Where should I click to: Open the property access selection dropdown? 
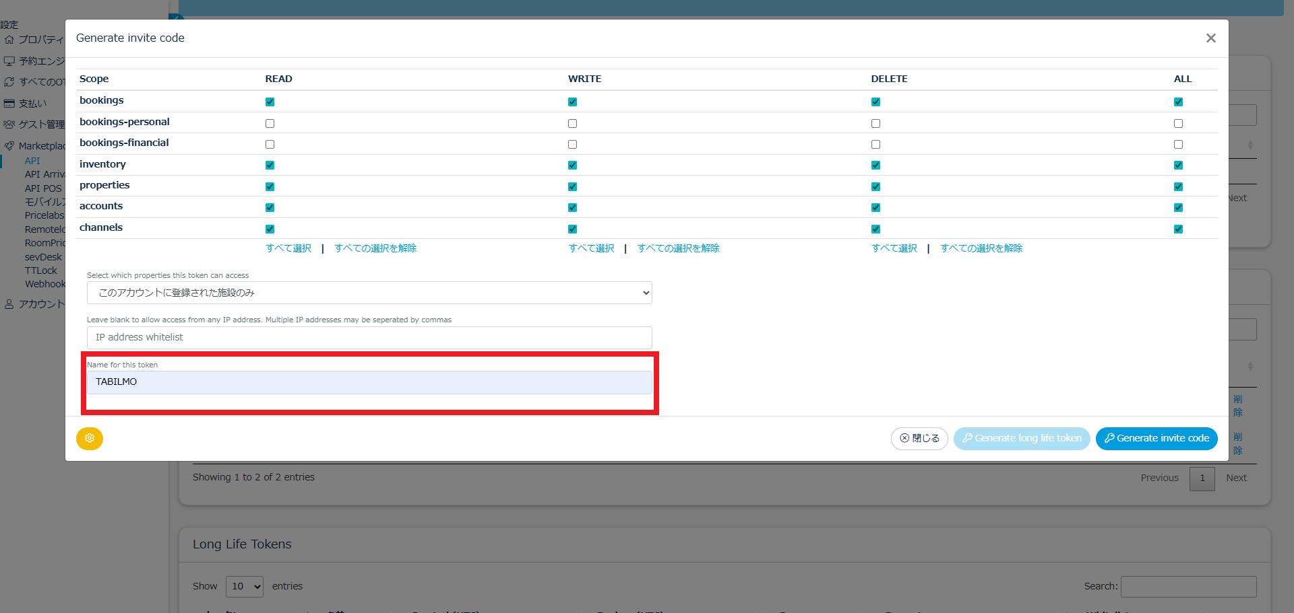click(x=369, y=293)
